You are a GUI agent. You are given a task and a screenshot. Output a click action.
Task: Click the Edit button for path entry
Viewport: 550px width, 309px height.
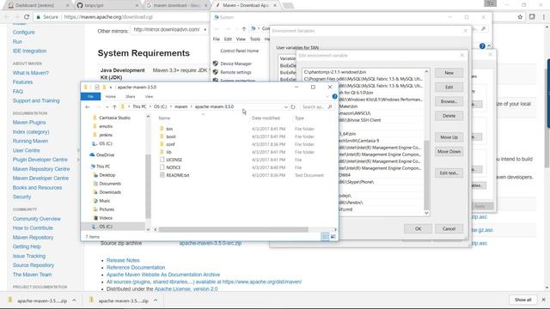tap(449, 88)
